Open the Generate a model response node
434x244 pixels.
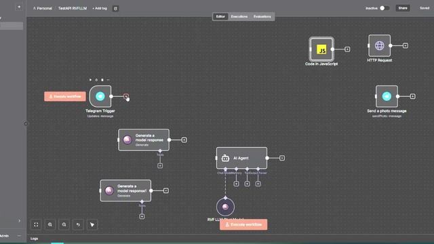point(144,140)
